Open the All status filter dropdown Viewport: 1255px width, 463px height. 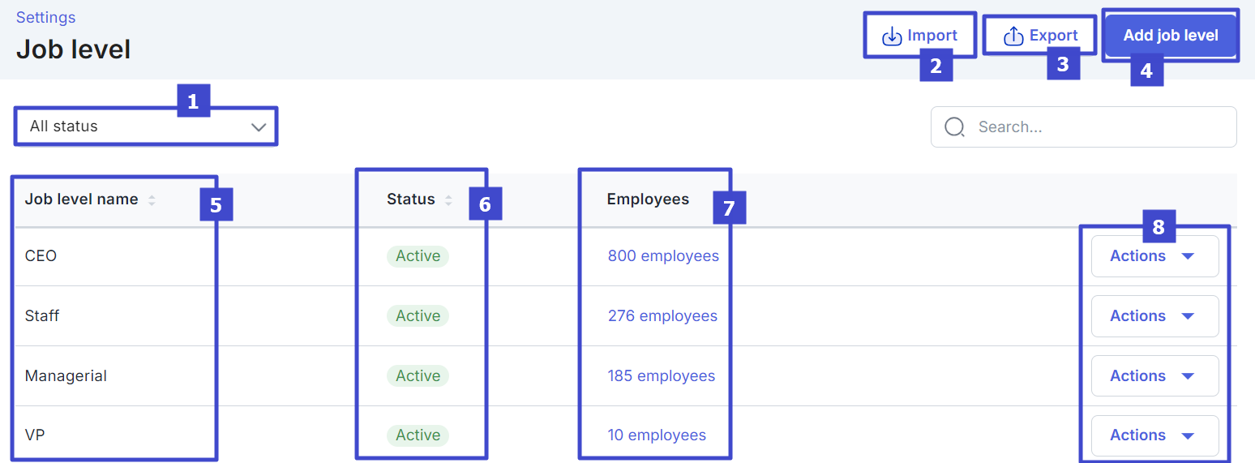click(x=146, y=126)
